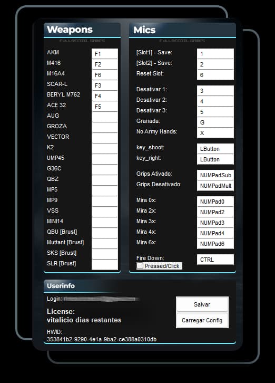Select the SCAR-L hotkey field with F3
The image size is (275, 383).
click(x=105, y=85)
